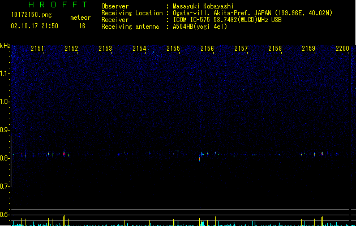Click the ICOM IC-575 receiver text
The height and width of the screenshot is (226, 356).
pos(227,20)
